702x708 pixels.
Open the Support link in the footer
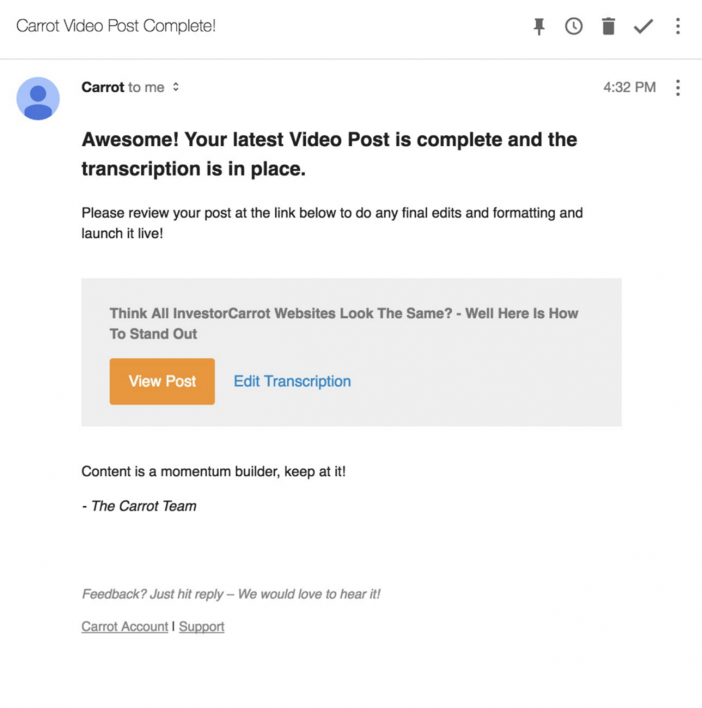(201, 627)
